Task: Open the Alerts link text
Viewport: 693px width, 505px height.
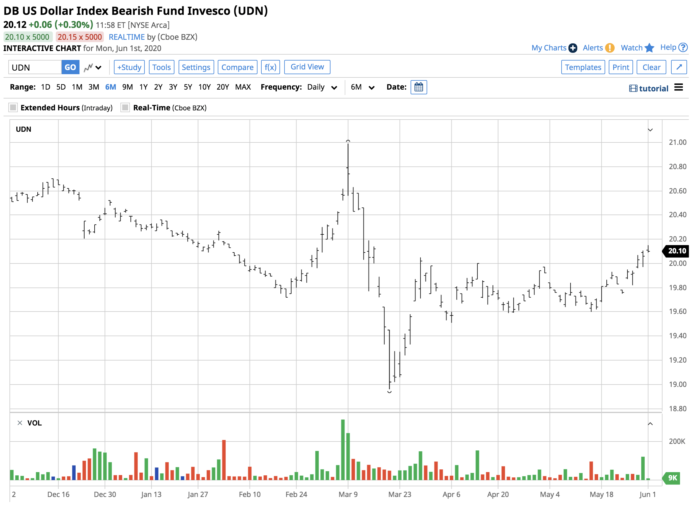Action: (x=592, y=48)
